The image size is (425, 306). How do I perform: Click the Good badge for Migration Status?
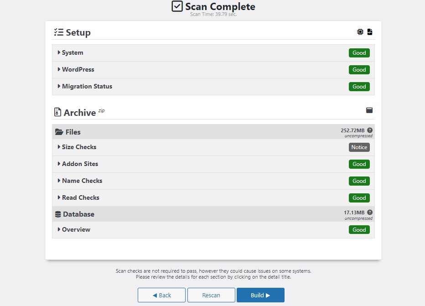tap(359, 87)
